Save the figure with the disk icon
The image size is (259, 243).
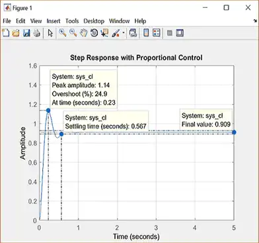pyautogui.click(x=26, y=33)
